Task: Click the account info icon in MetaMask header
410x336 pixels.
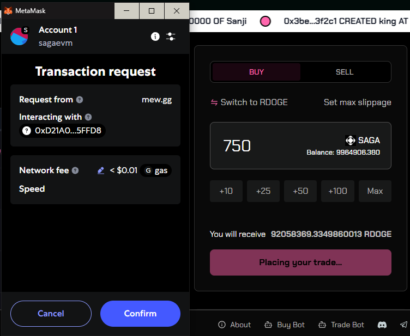Action: (155, 36)
